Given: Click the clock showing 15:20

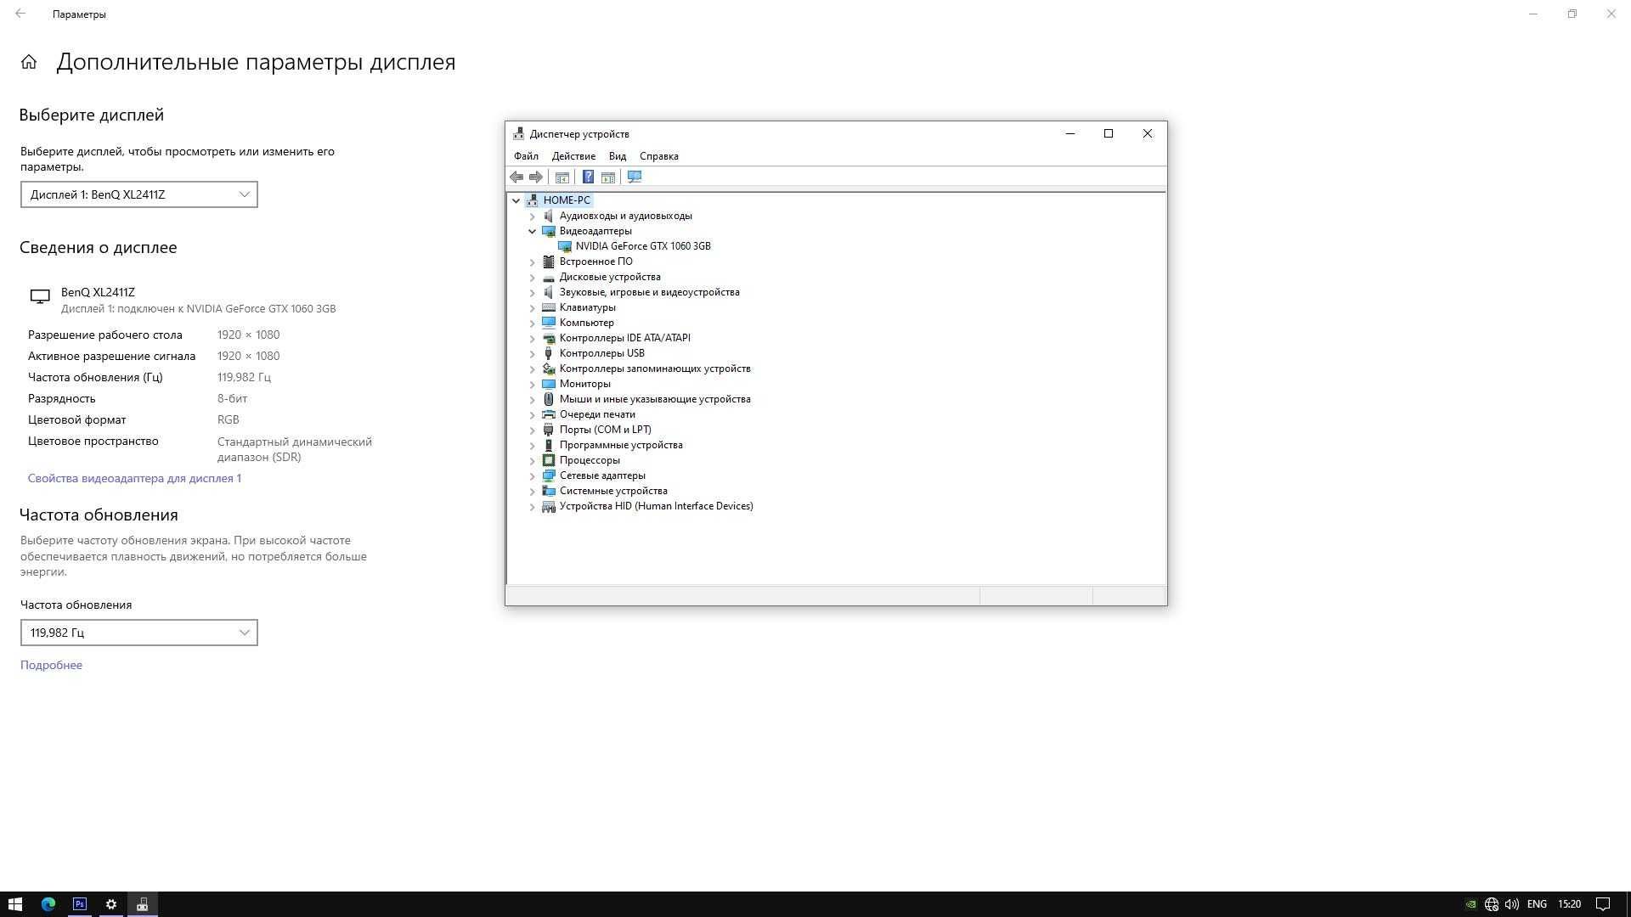Looking at the screenshot, I should [x=1570, y=904].
